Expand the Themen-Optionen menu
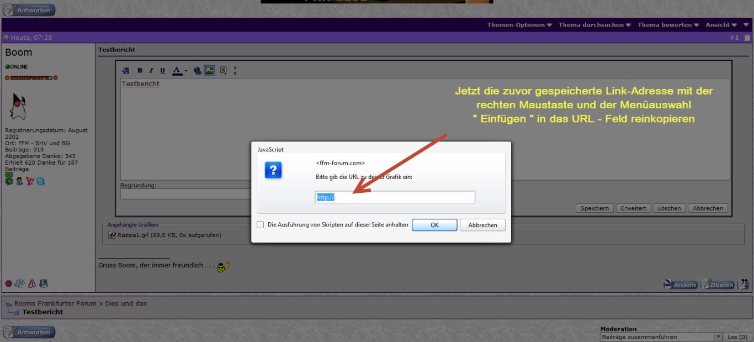Image resolution: width=754 pixels, height=342 pixels. pos(519,25)
